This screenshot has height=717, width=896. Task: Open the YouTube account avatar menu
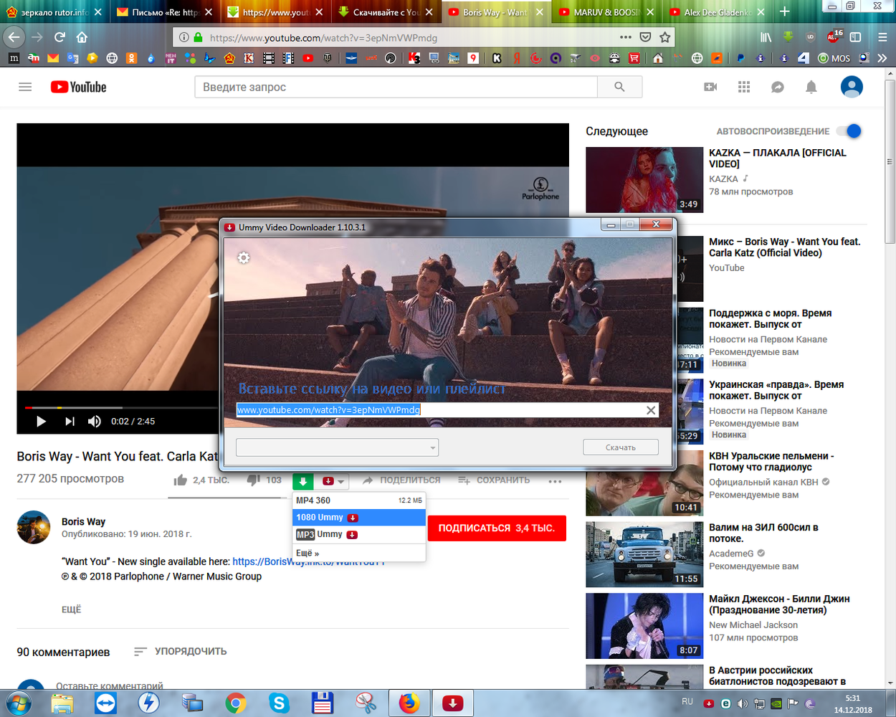click(852, 87)
